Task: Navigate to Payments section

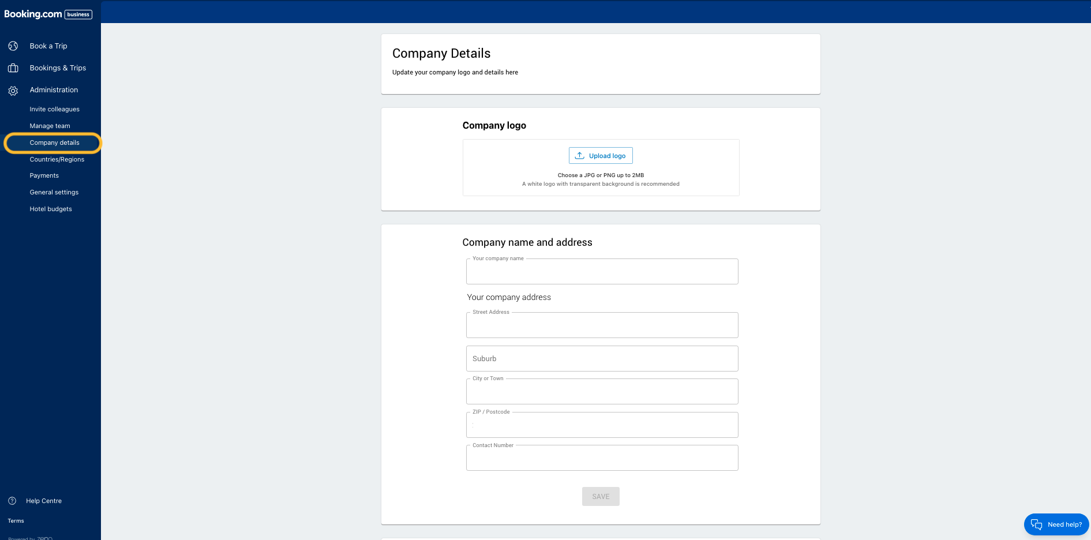Action: (x=44, y=175)
